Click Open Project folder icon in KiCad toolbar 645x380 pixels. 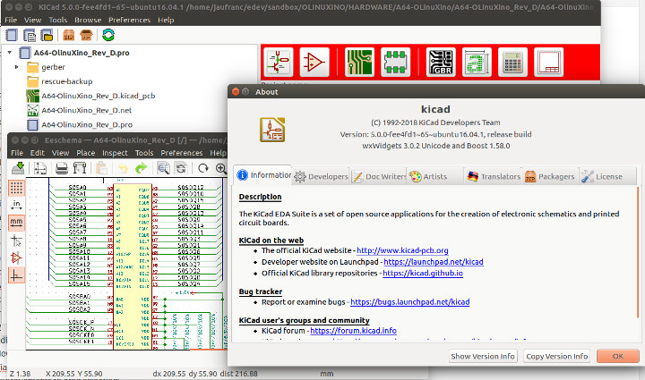47,35
